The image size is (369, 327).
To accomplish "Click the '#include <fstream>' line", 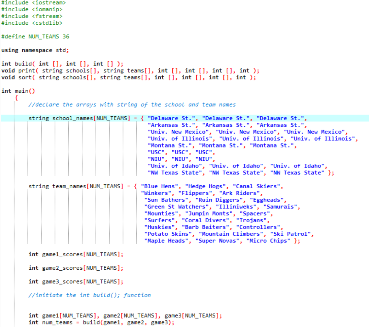I will click(x=32, y=16).
